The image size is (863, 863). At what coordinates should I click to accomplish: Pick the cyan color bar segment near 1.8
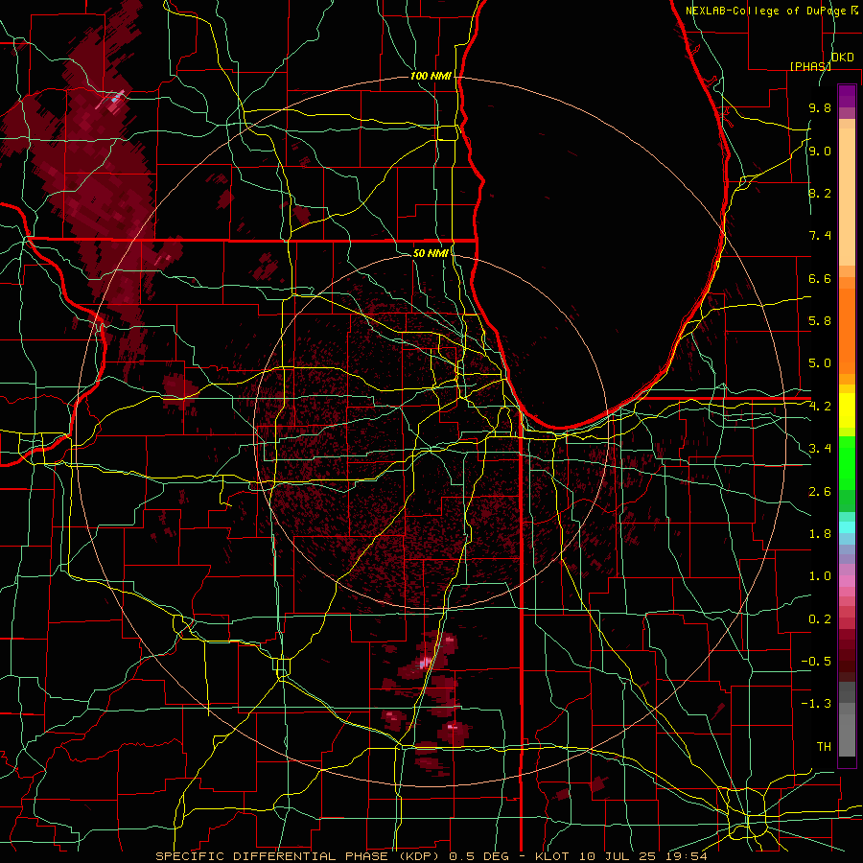click(847, 527)
